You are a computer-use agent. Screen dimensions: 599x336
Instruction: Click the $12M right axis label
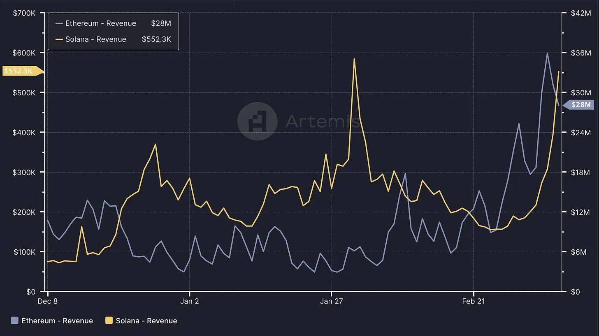(x=580, y=212)
